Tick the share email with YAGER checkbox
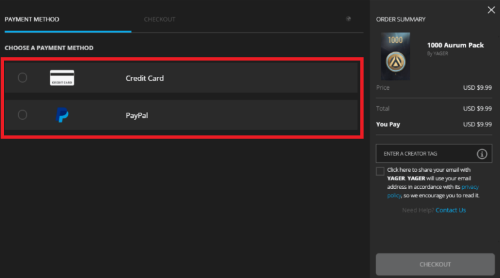The height and width of the screenshot is (278, 500). pos(380,171)
